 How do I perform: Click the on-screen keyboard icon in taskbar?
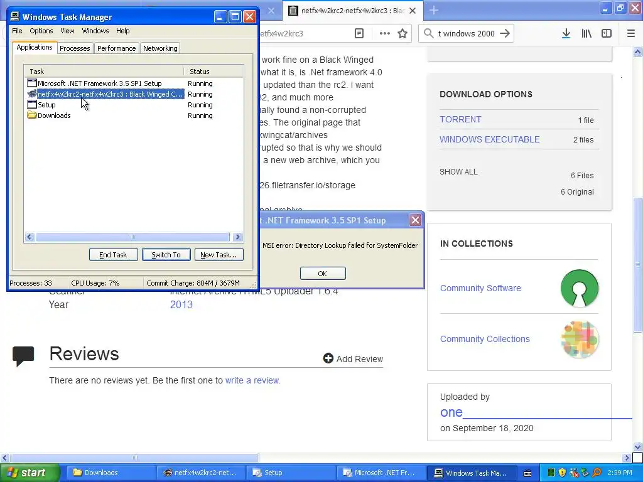pos(527,473)
